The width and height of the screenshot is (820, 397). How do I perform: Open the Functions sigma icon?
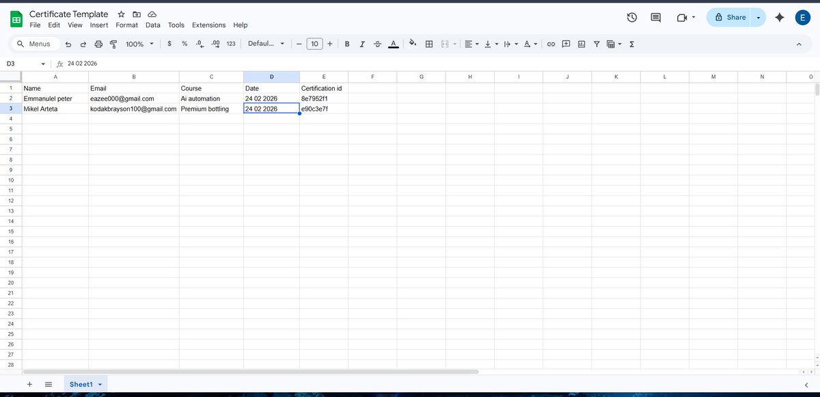pos(631,44)
